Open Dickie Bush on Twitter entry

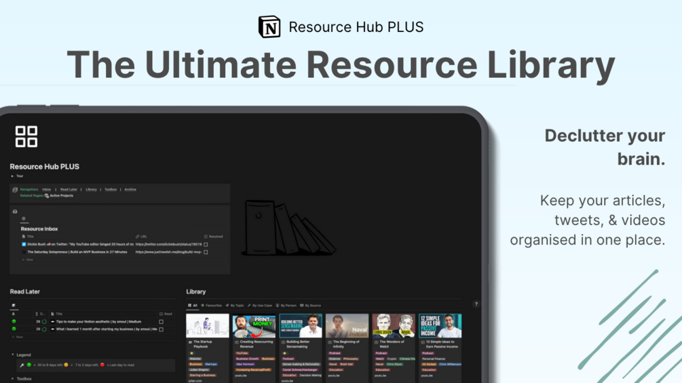coord(81,245)
